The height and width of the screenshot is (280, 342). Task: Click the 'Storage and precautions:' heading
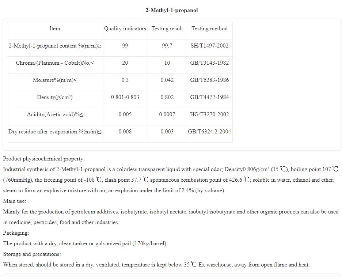pyautogui.click(x=32, y=254)
